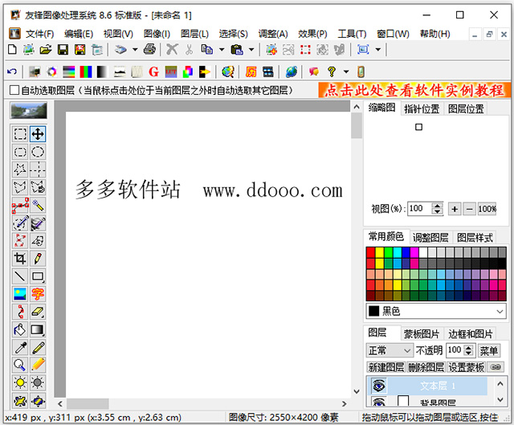This screenshot has width=514, height=425.
Task: Open the 图层(L) menu
Action: (x=194, y=34)
